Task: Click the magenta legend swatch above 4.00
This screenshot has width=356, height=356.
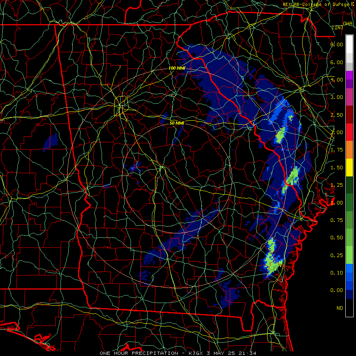Action: tap(349, 75)
